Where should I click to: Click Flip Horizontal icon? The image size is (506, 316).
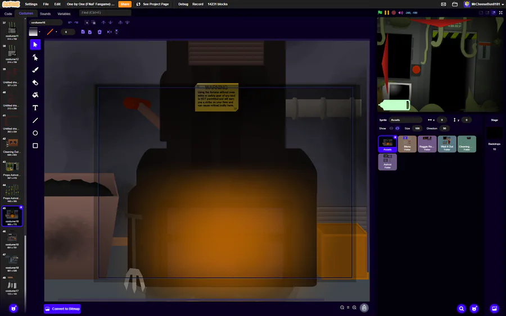click(x=110, y=32)
